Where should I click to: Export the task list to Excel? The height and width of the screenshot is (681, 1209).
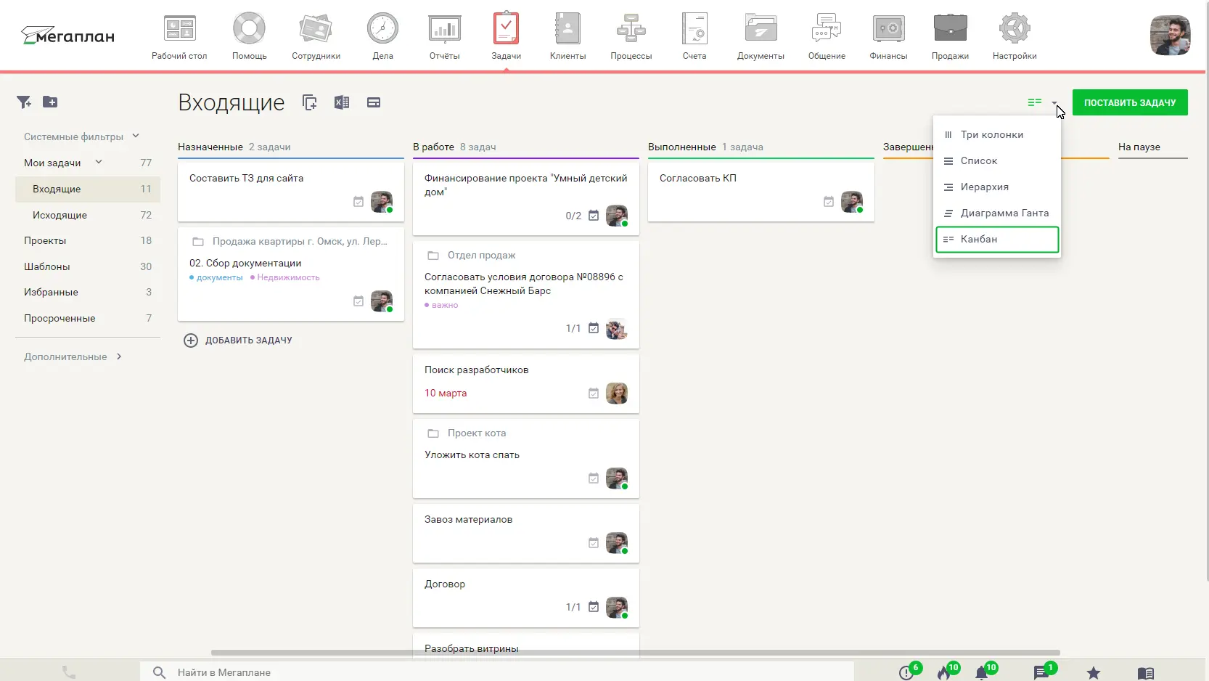pyautogui.click(x=342, y=102)
